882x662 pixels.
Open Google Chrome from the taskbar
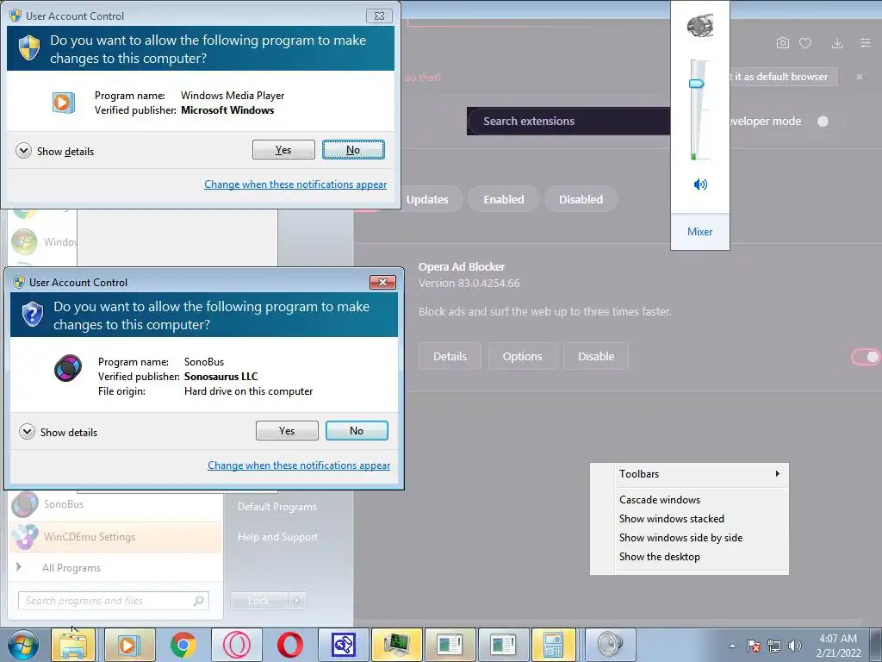(x=183, y=645)
